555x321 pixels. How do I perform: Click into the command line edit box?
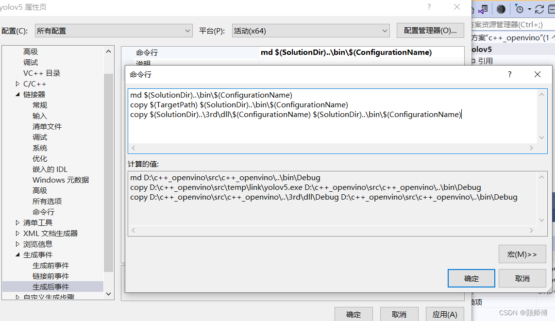click(x=333, y=116)
